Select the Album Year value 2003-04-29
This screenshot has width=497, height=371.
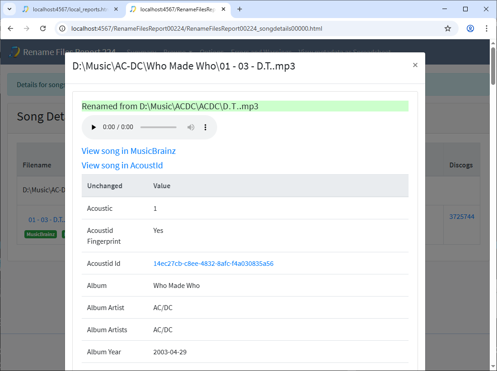(x=170, y=352)
